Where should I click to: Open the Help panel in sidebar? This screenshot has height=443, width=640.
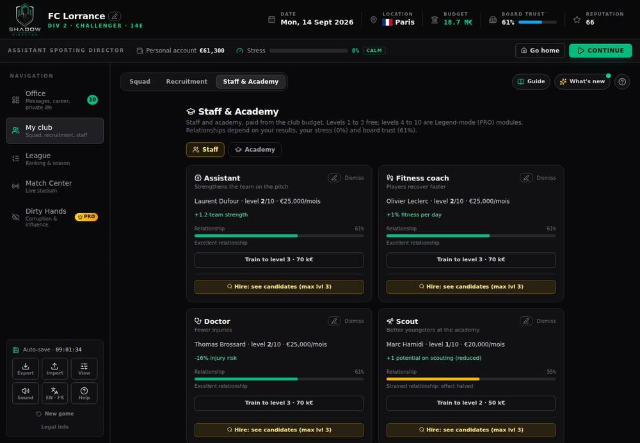pos(84,393)
